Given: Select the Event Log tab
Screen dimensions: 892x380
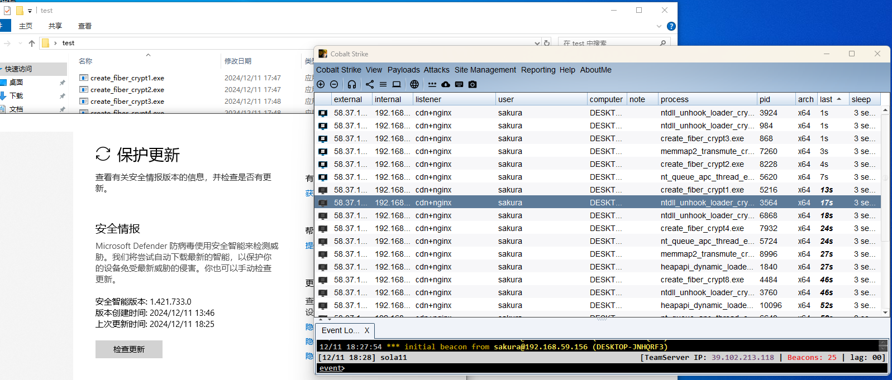Looking at the screenshot, I should coord(340,330).
